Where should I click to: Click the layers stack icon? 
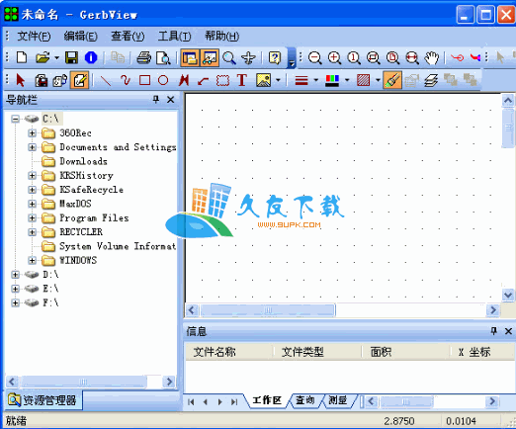[431, 80]
